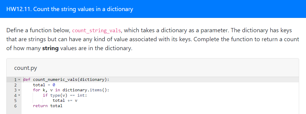Click the 'dictionary' parameter on line 1
The image size is (306, 114).
(x=92, y=80)
